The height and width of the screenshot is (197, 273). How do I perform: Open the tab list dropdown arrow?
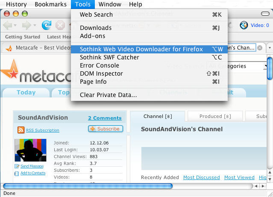click(x=270, y=48)
